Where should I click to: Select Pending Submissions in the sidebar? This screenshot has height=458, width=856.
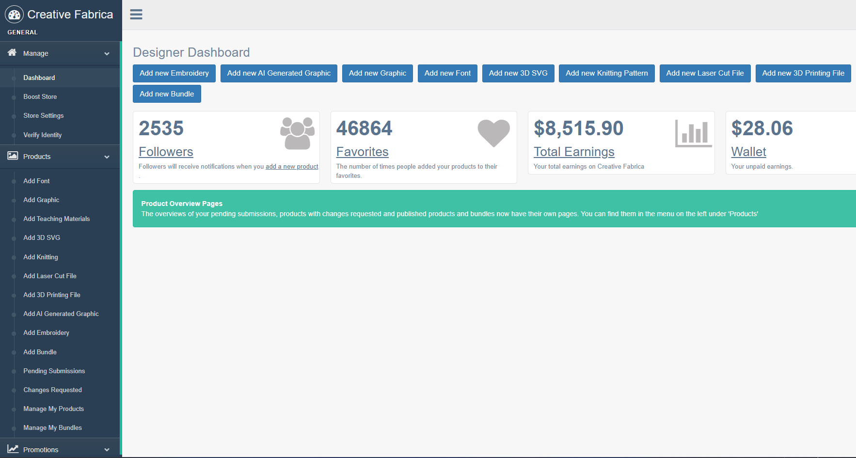click(x=54, y=371)
